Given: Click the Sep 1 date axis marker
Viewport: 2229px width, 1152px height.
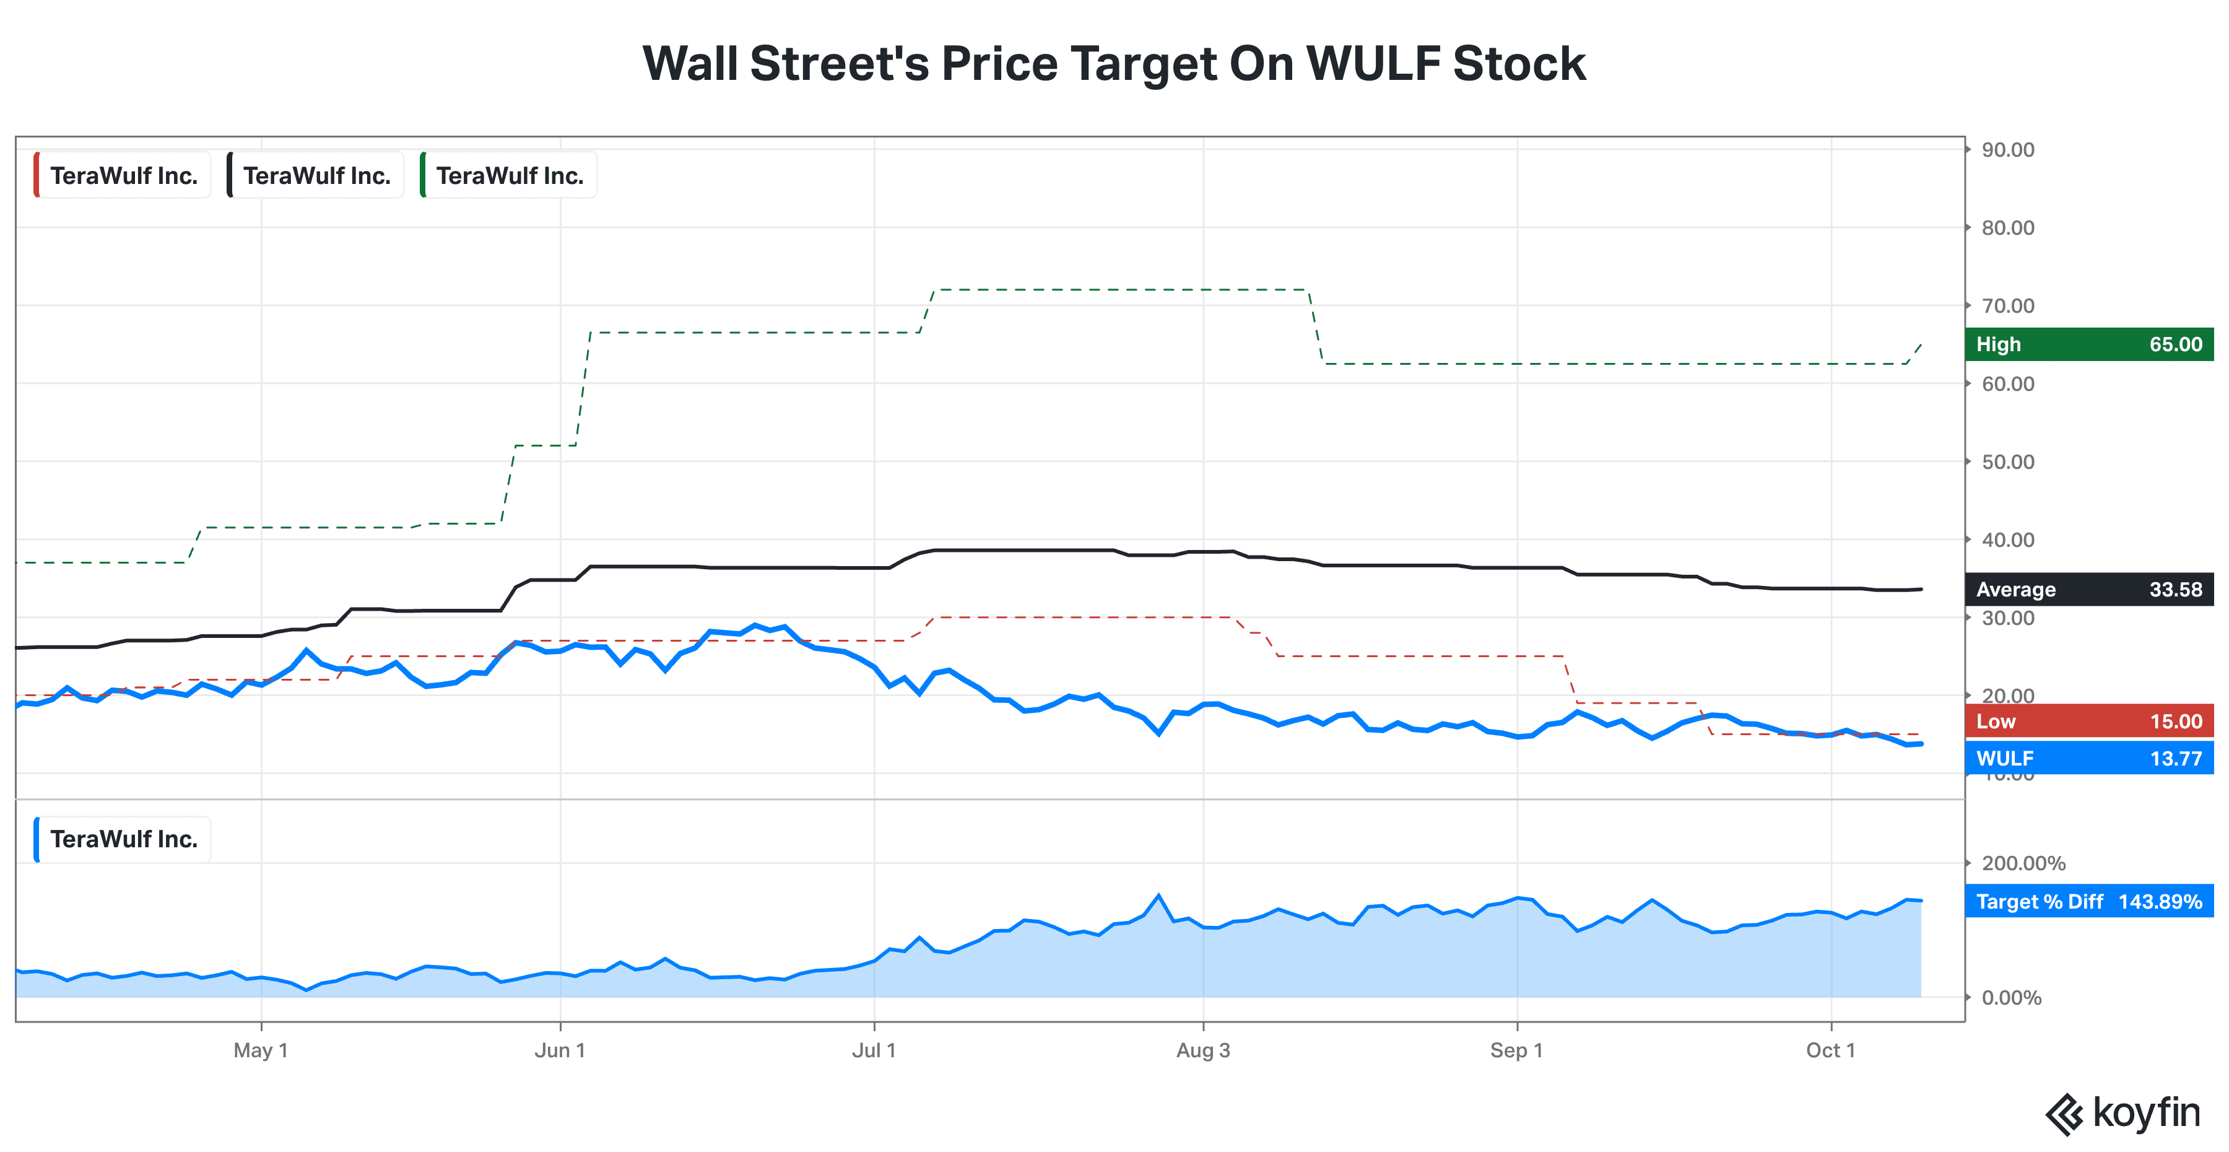Looking at the screenshot, I should point(1516,1050).
